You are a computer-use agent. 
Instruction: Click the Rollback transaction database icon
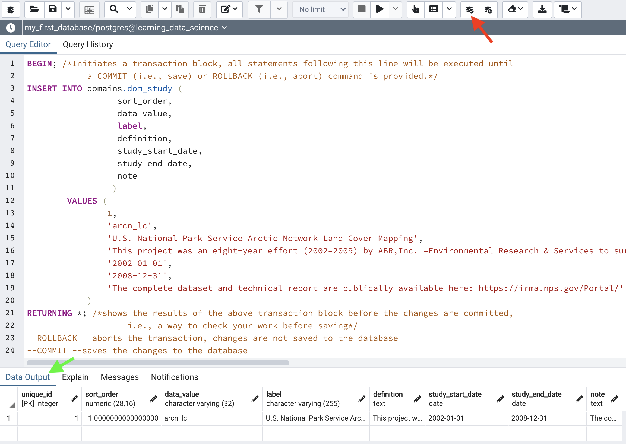point(488,10)
